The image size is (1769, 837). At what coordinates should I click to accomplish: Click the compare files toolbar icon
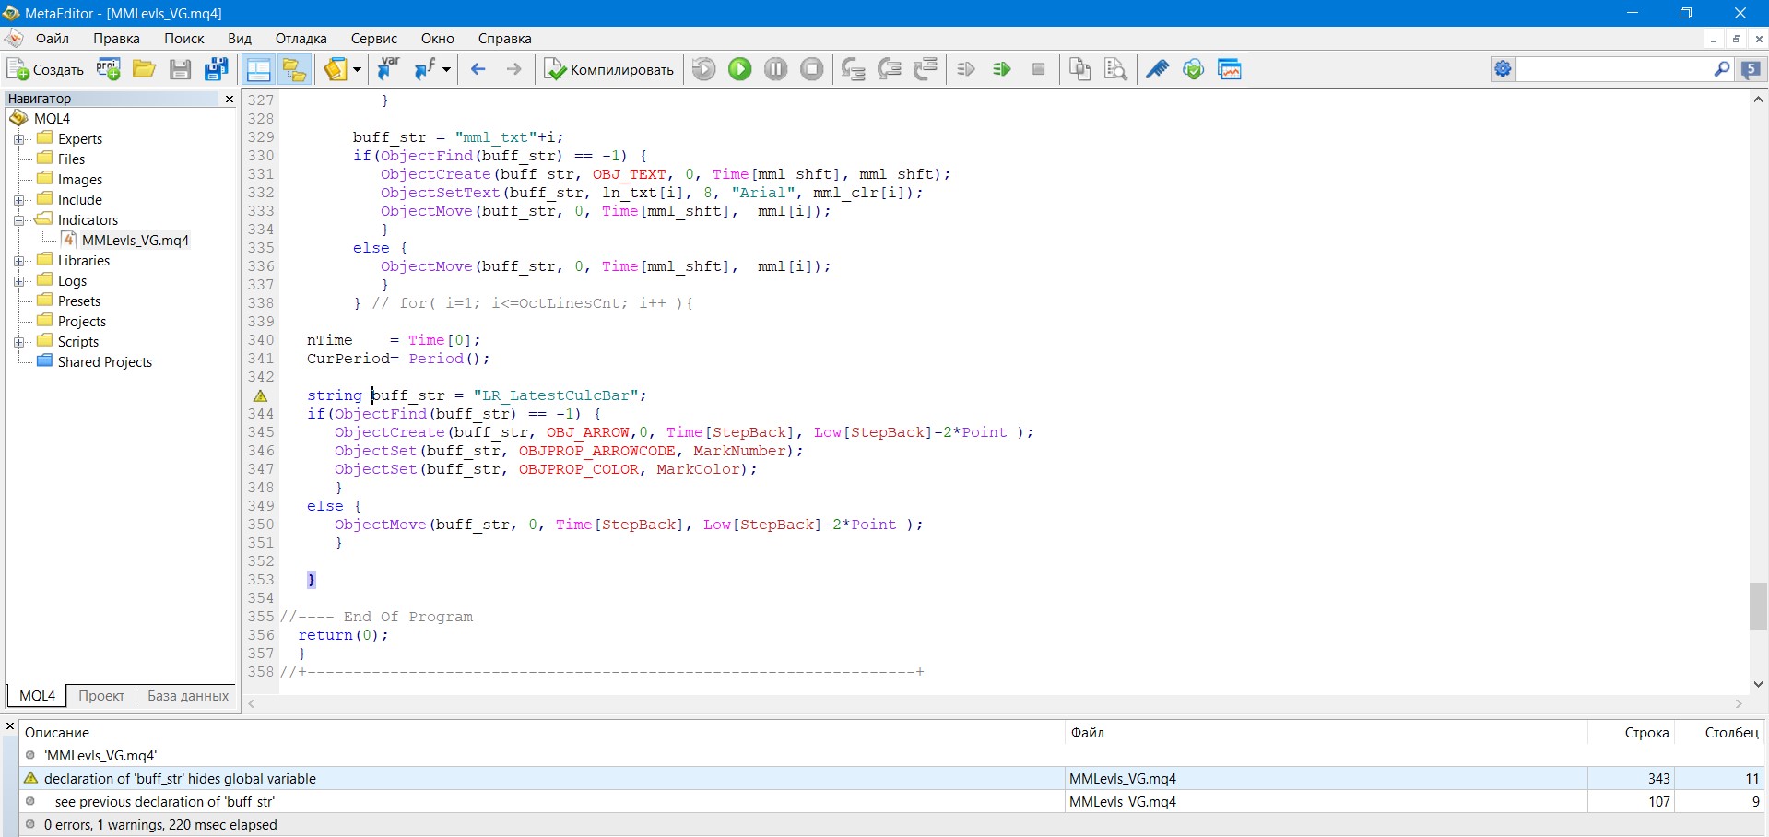1079,69
